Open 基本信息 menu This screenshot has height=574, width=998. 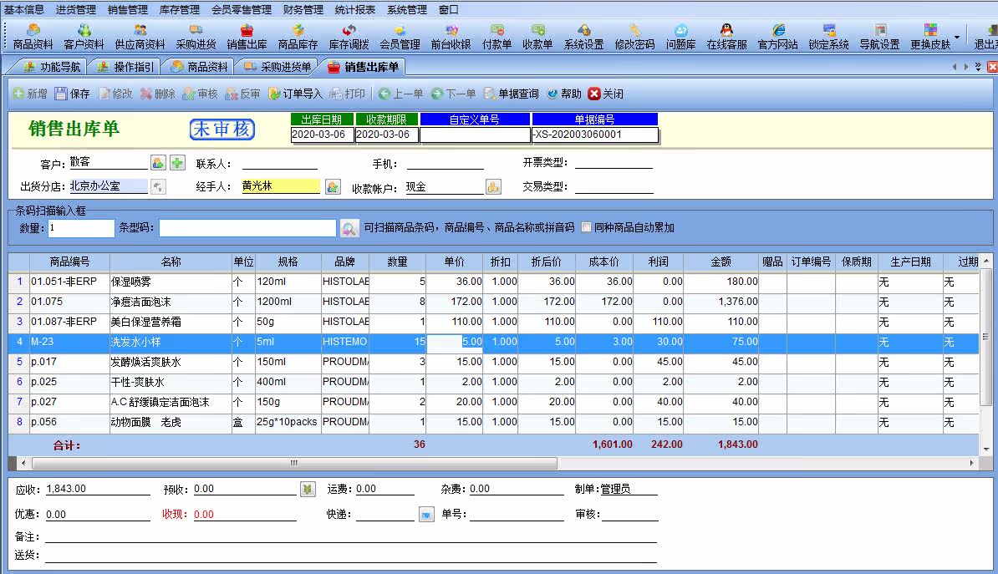click(x=24, y=9)
